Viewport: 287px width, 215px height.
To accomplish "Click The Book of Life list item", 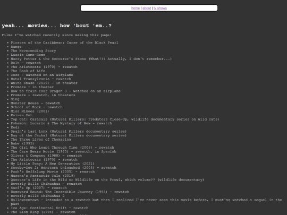I will point(28,71).
